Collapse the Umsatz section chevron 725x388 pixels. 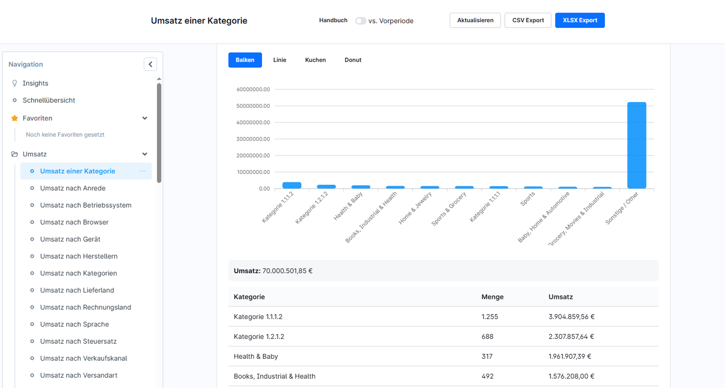click(144, 154)
